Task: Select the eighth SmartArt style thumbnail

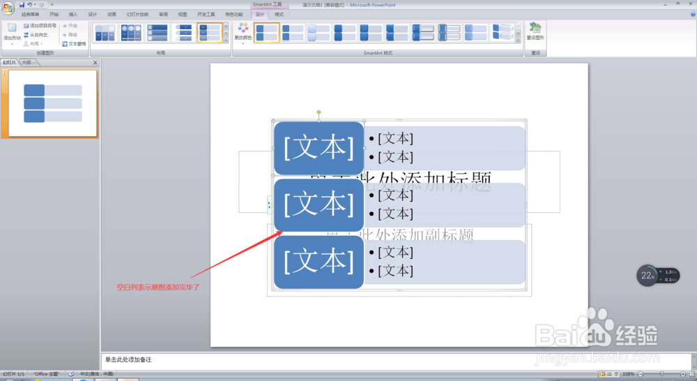Action: [x=450, y=33]
